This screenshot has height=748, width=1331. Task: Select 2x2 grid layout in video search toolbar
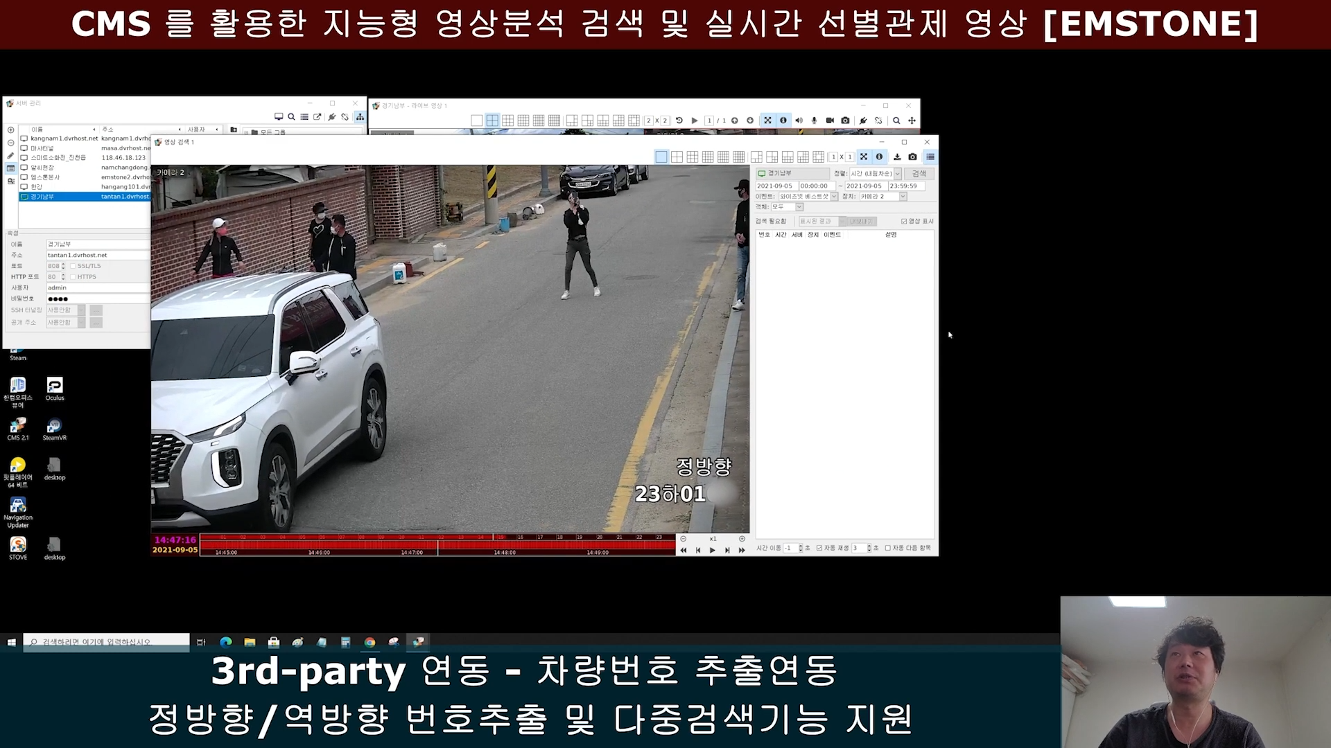pyautogui.click(x=677, y=157)
